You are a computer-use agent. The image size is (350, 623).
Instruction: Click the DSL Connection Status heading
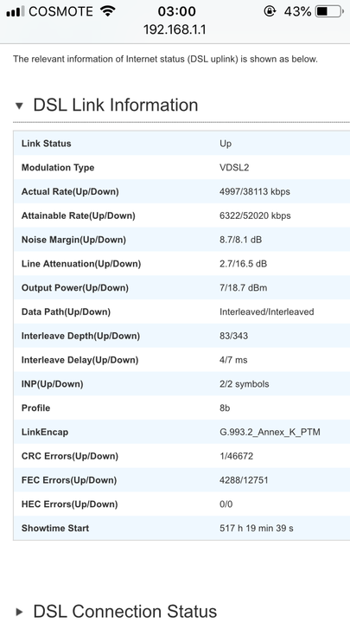pos(125,612)
